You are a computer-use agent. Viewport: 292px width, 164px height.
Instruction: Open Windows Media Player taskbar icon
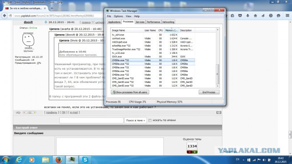[31, 160]
